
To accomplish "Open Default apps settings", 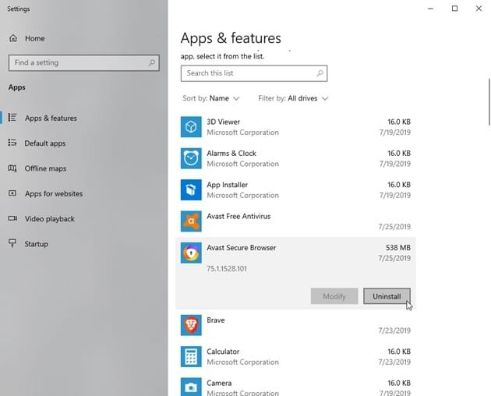I will (45, 143).
